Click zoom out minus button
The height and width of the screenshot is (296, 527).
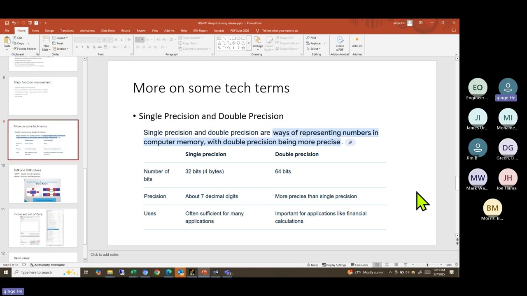coord(413,265)
